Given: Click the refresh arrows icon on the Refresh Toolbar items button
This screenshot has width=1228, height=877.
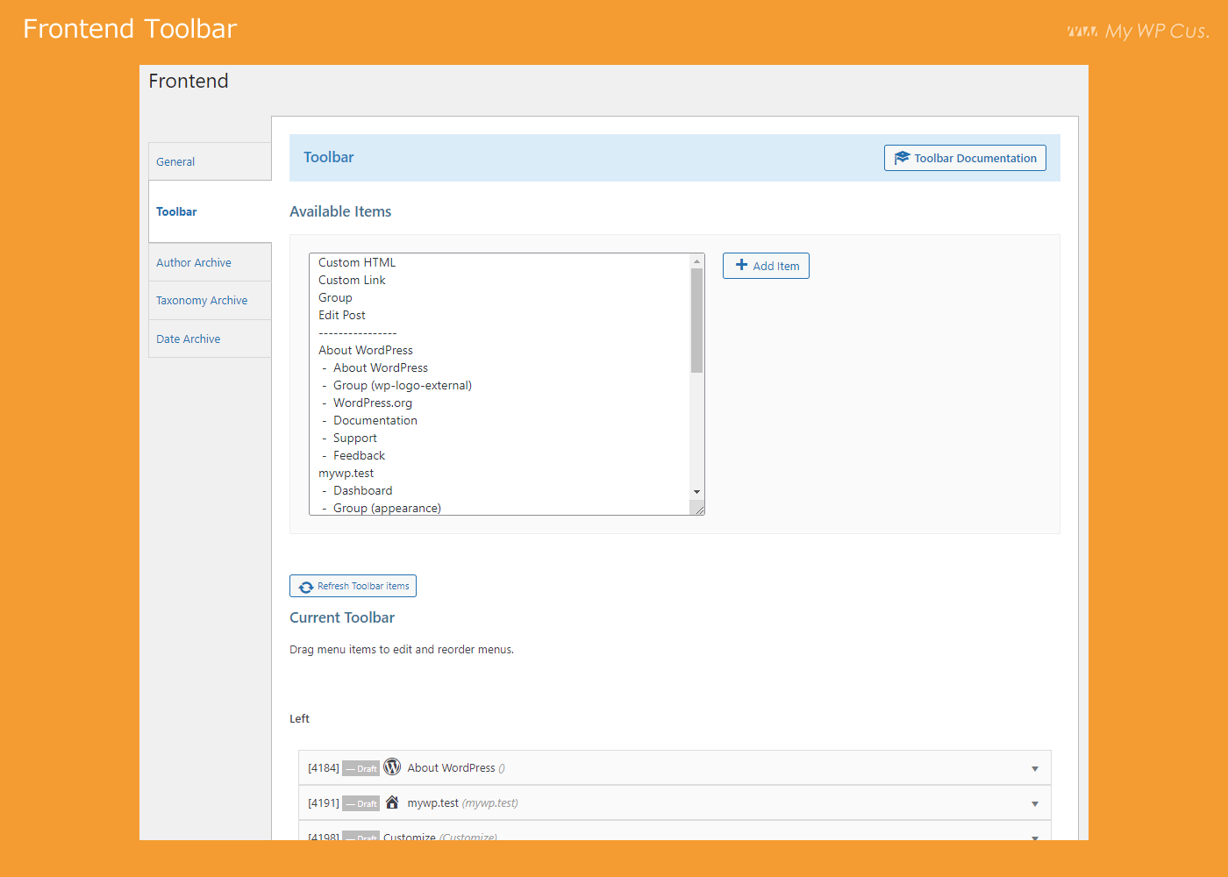Looking at the screenshot, I should pyautogui.click(x=306, y=587).
